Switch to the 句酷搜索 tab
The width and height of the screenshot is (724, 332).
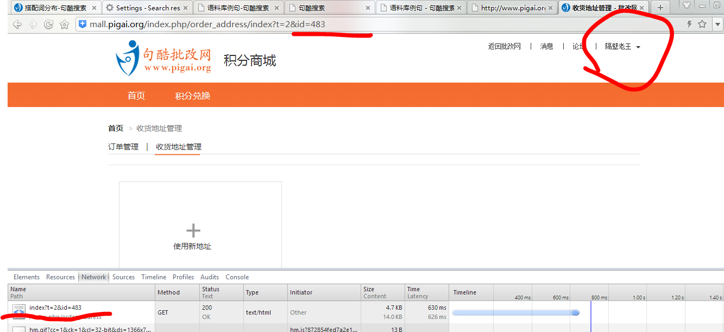click(330, 8)
